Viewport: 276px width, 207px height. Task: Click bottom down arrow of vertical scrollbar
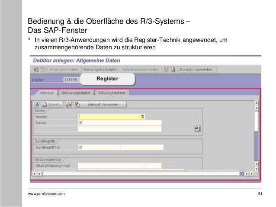point(257,169)
